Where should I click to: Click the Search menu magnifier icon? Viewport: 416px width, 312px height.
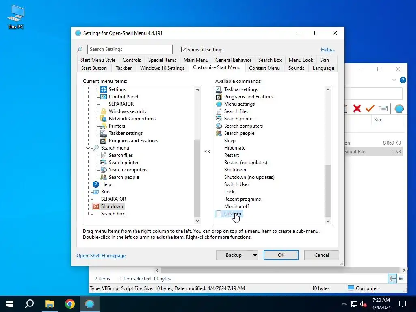pyautogui.click(x=96, y=148)
